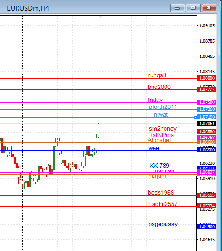Image resolution: width=222 pixels, height=251 pixels.
Task: Click the 1.04900 blue price tag
Action: [x=207, y=226]
